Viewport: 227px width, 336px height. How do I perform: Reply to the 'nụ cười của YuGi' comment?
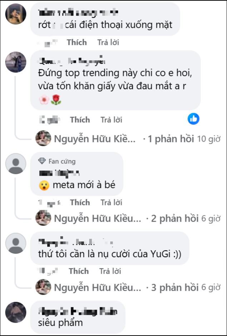pos(110,271)
